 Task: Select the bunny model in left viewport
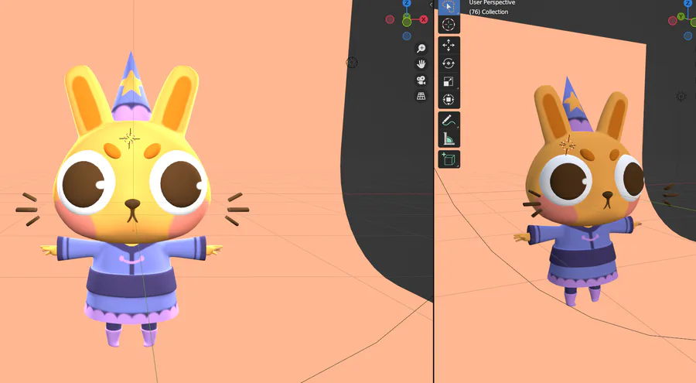[x=131, y=200]
